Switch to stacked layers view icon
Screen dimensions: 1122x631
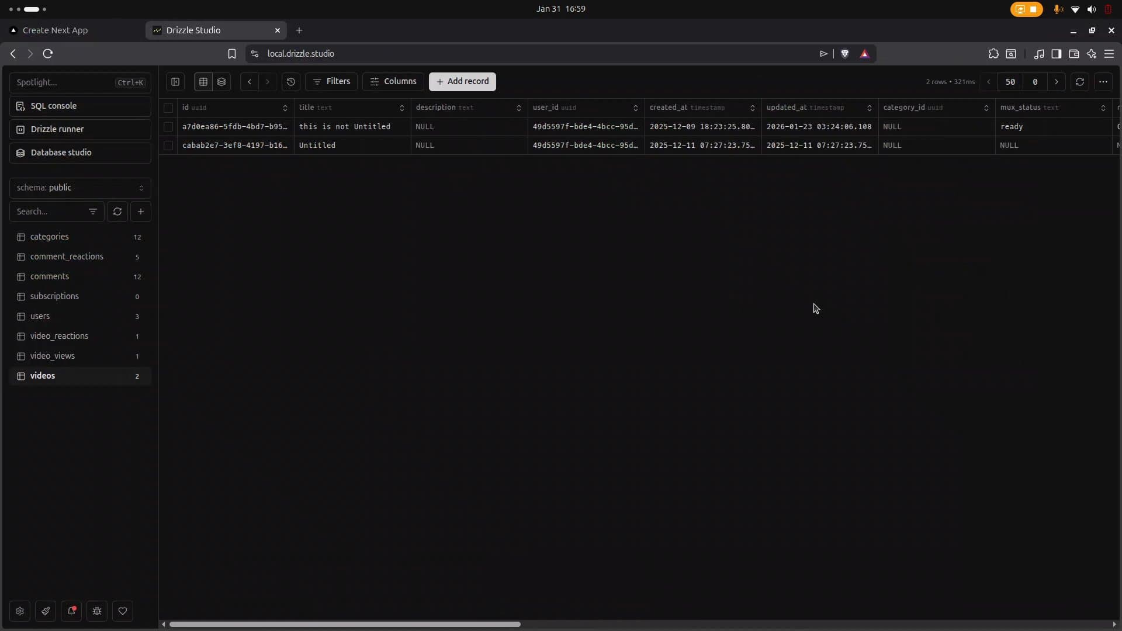(x=221, y=82)
